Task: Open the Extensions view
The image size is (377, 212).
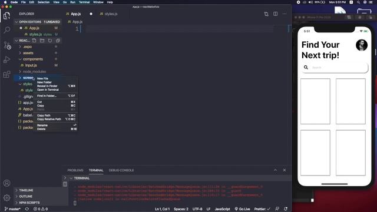Action: click(6, 74)
